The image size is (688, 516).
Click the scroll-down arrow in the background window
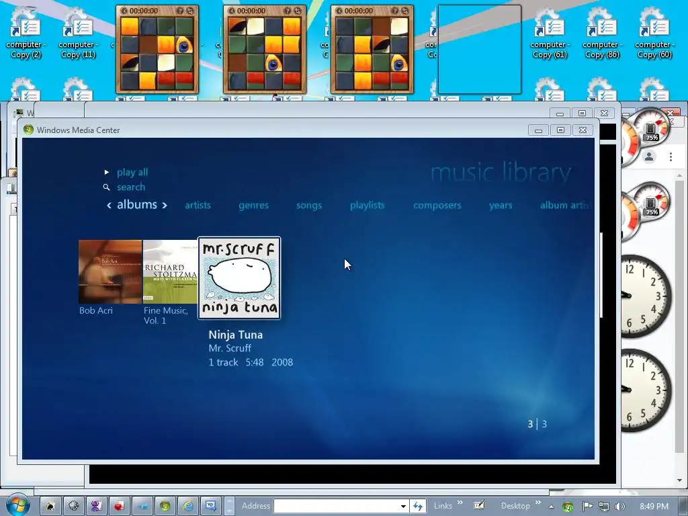(x=680, y=480)
